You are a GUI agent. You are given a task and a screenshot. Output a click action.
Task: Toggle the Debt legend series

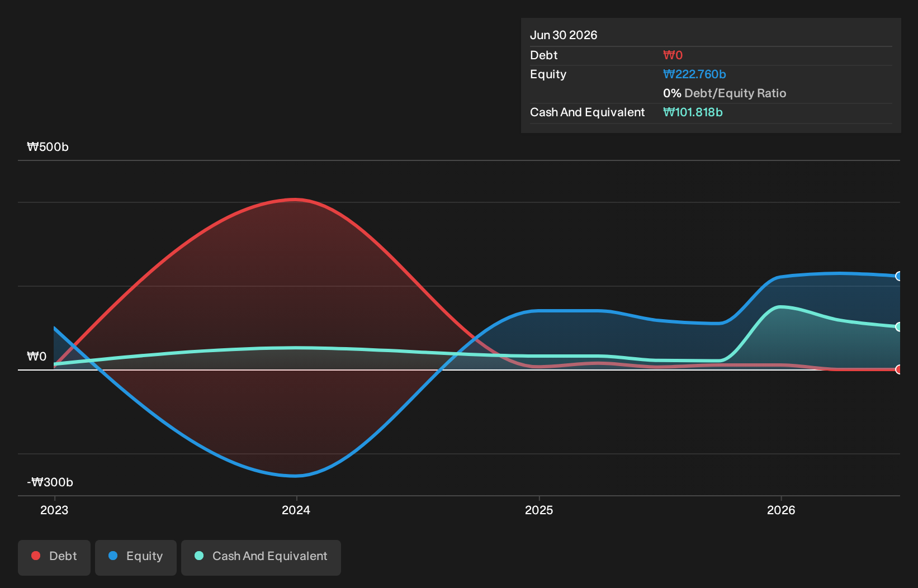point(54,557)
